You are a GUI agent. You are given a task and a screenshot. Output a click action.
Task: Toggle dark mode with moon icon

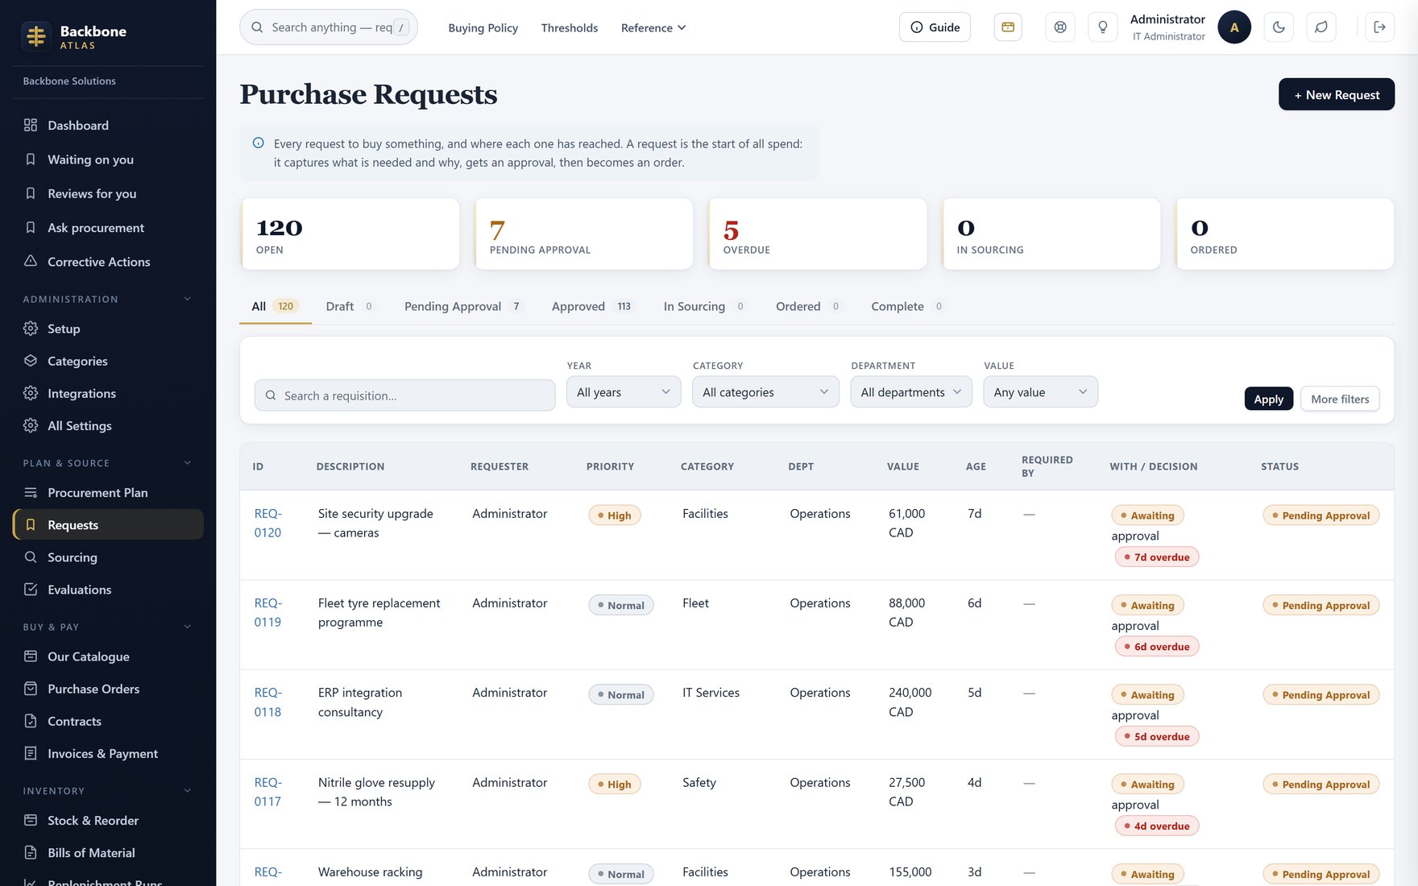click(x=1279, y=27)
